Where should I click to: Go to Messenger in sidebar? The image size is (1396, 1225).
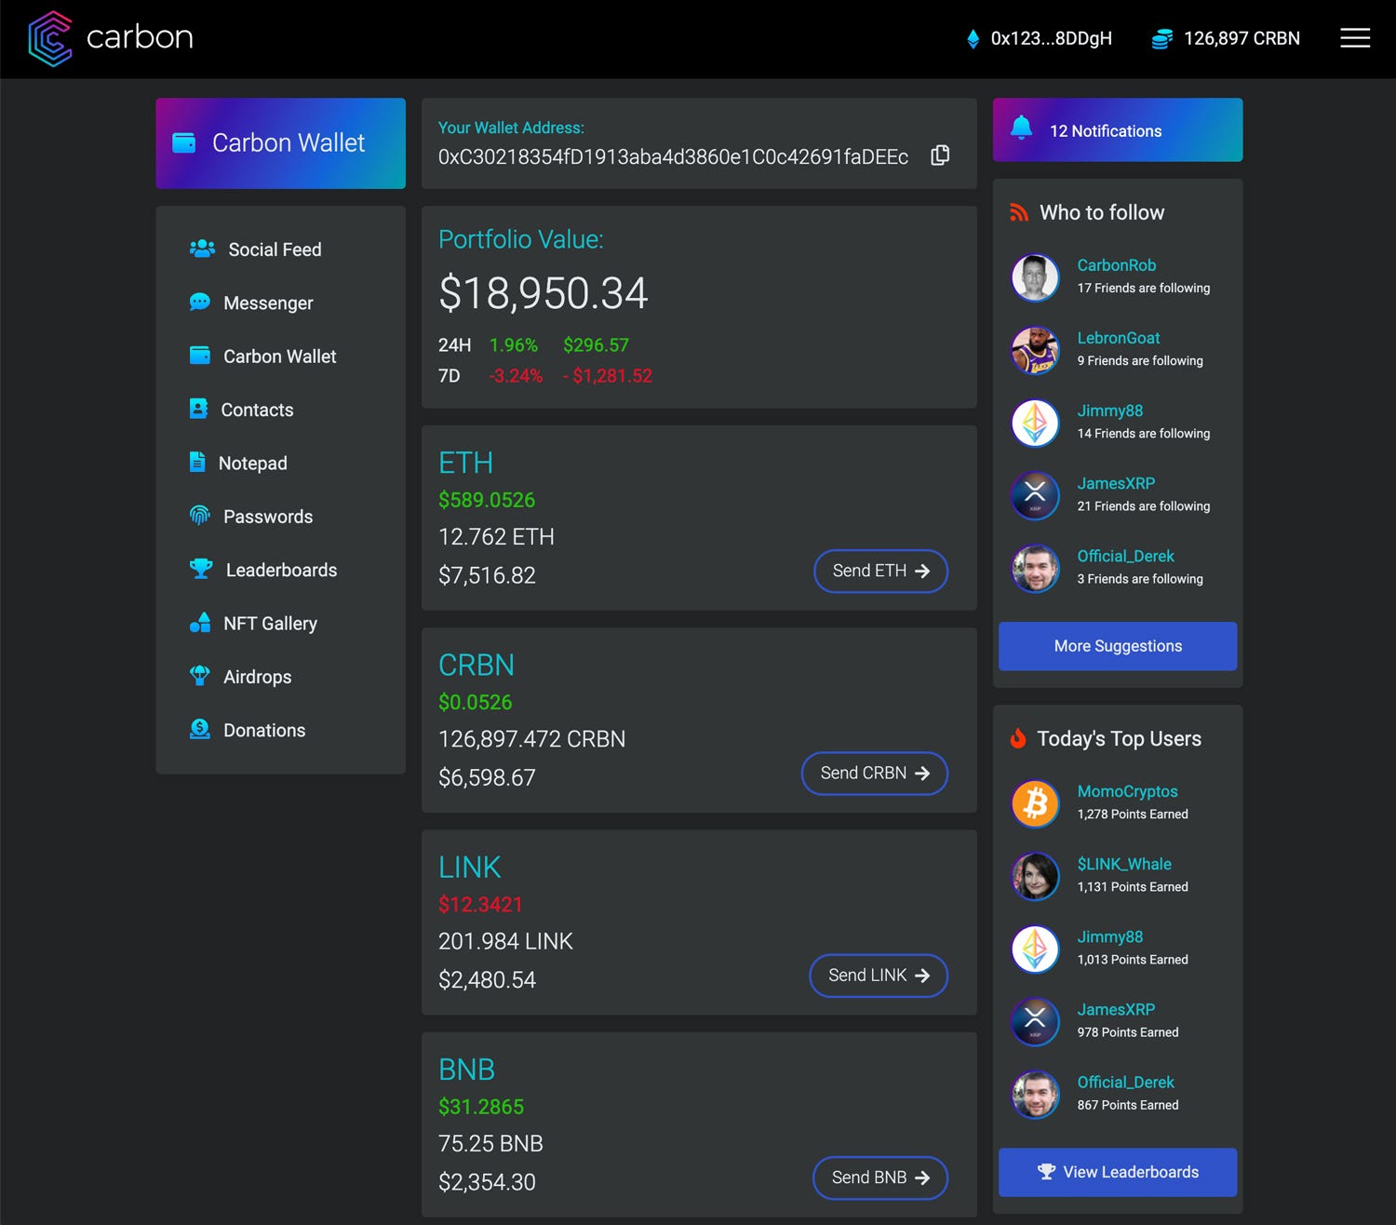(268, 303)
